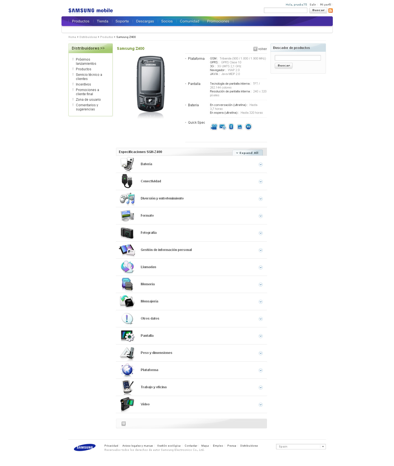Open the Soporte navigation menu
This screenshot has height=466, width=394.
click(x=122, y=21)
